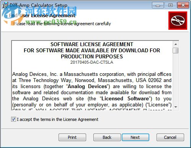Click the "End-User License Agreement" header text
Screen dimensions: 191x148
coord(42,16)
